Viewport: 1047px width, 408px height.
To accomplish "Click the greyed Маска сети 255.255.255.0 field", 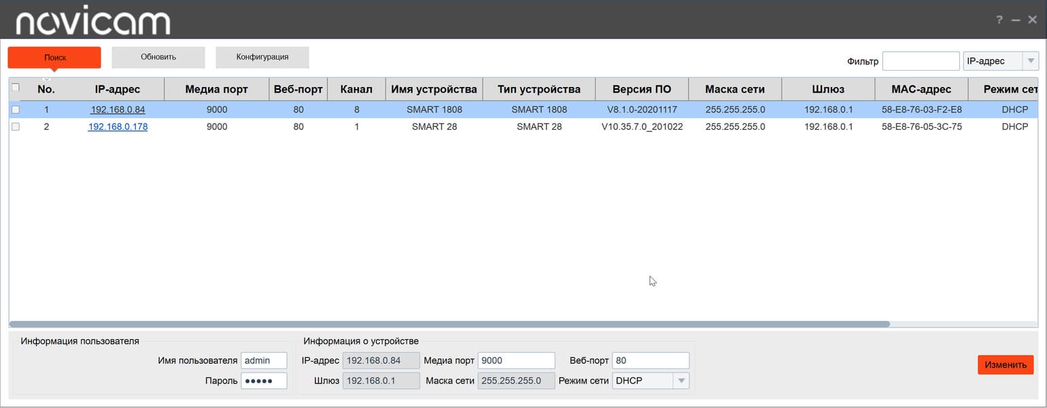I will tap(517, 381).
